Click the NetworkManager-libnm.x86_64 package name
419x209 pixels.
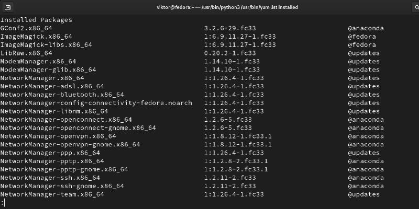click(x=54, y=111)
